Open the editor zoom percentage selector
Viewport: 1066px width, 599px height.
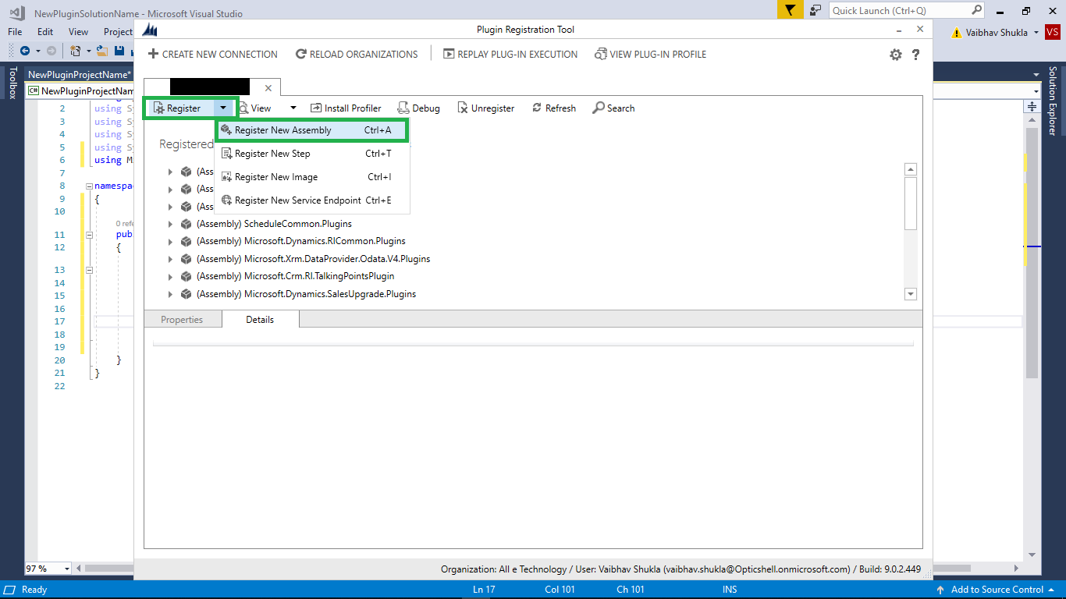48,569
